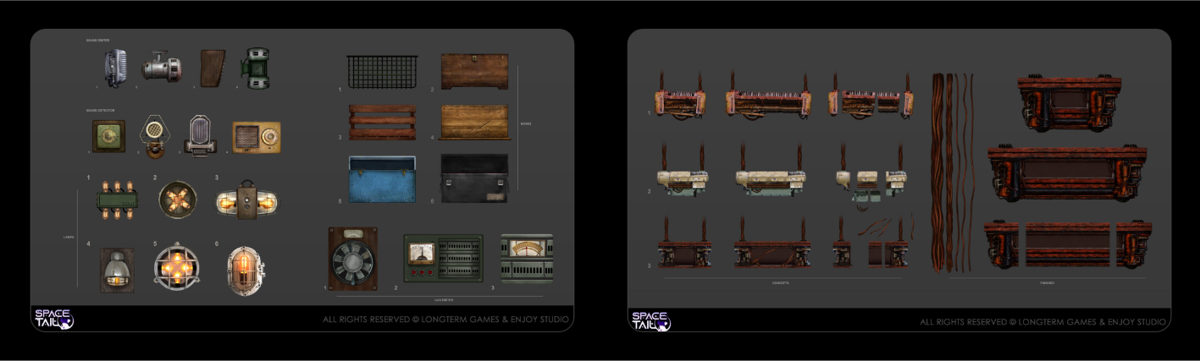Click the FINISHED label under red platforms
Screen dimensions: 1200x361
click(1047, 282)
